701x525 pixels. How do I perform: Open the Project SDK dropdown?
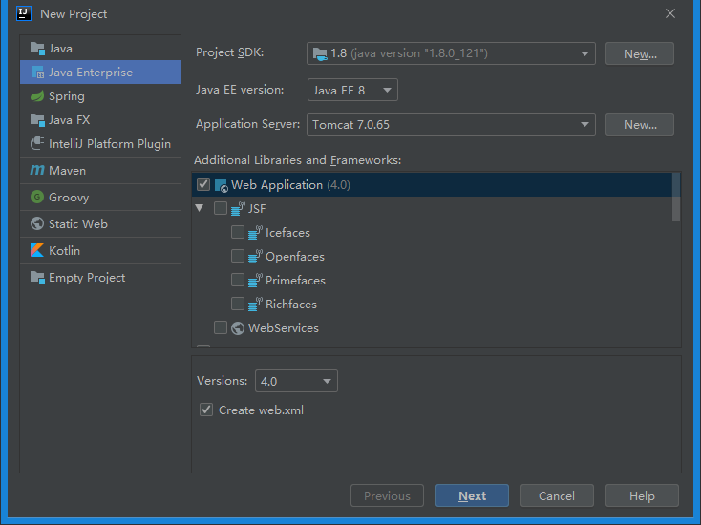click(451, 53)
